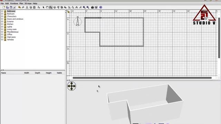This screenshot has width=221, height=124.
Task: Click the Create video icon
Action: pos(96,7)
